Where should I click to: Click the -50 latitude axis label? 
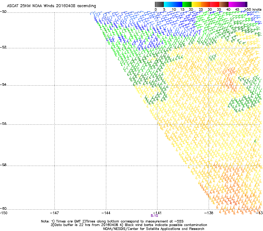point(3,12)
